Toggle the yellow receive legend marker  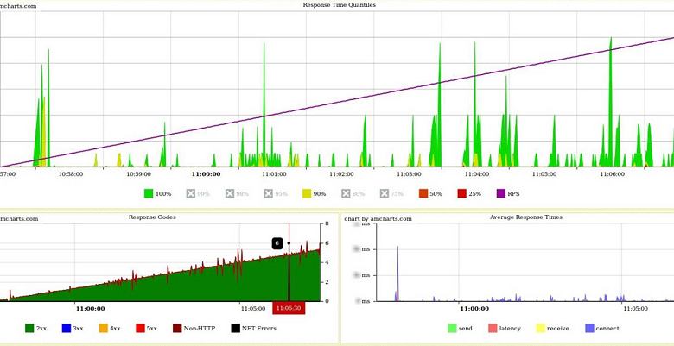pos(541,328)
